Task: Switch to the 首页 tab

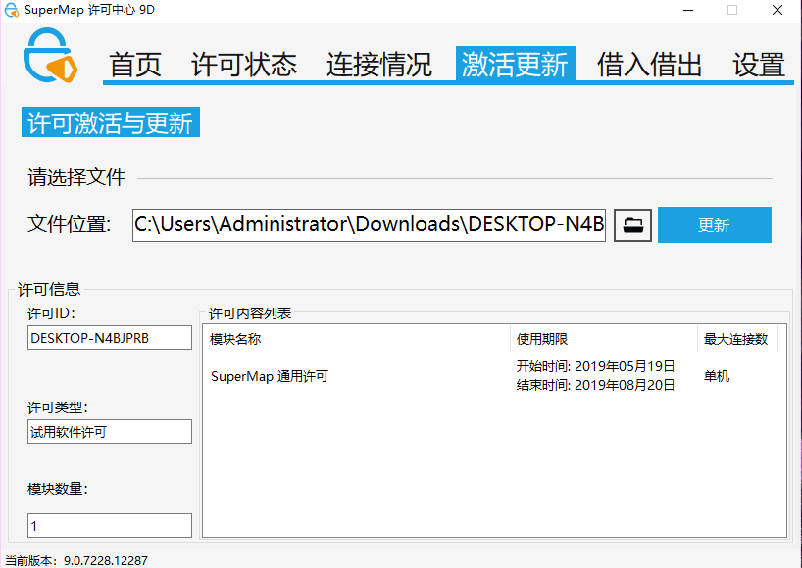Action: point(135,65)
